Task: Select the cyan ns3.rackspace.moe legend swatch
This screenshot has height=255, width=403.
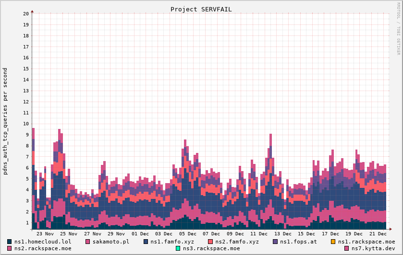Action: [x=178, y=248]
